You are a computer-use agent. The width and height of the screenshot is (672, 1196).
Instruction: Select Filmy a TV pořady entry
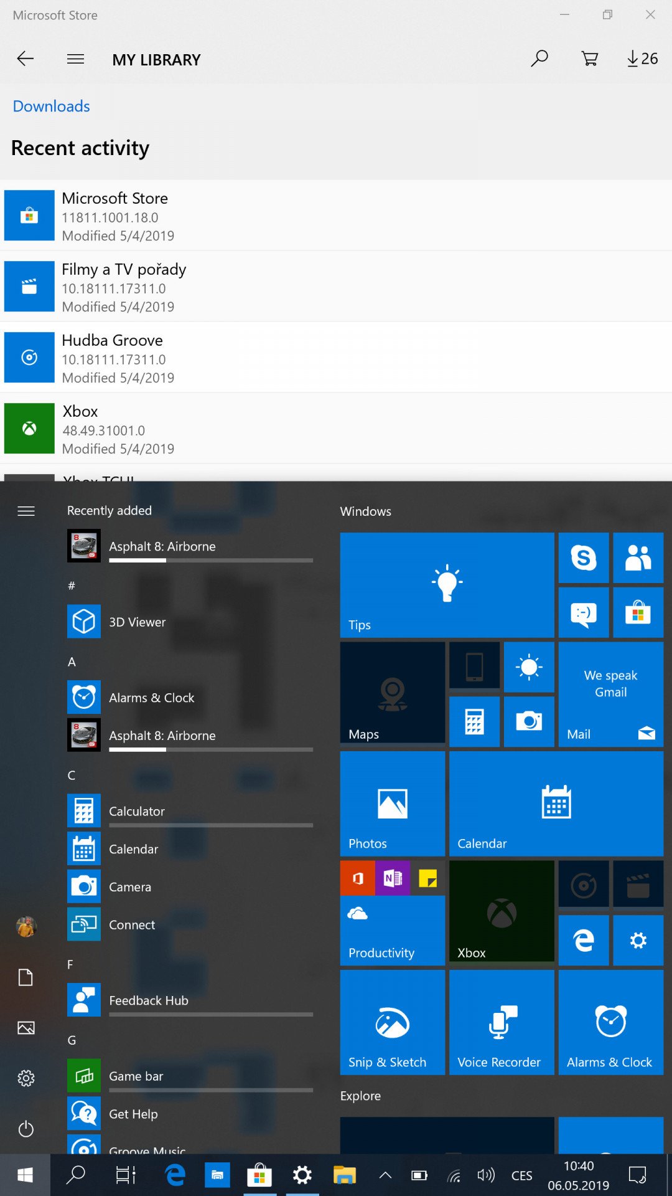point(336,287)
